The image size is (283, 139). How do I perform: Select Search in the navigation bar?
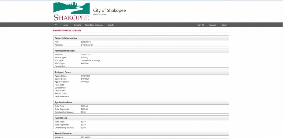(x=110, y=25)
